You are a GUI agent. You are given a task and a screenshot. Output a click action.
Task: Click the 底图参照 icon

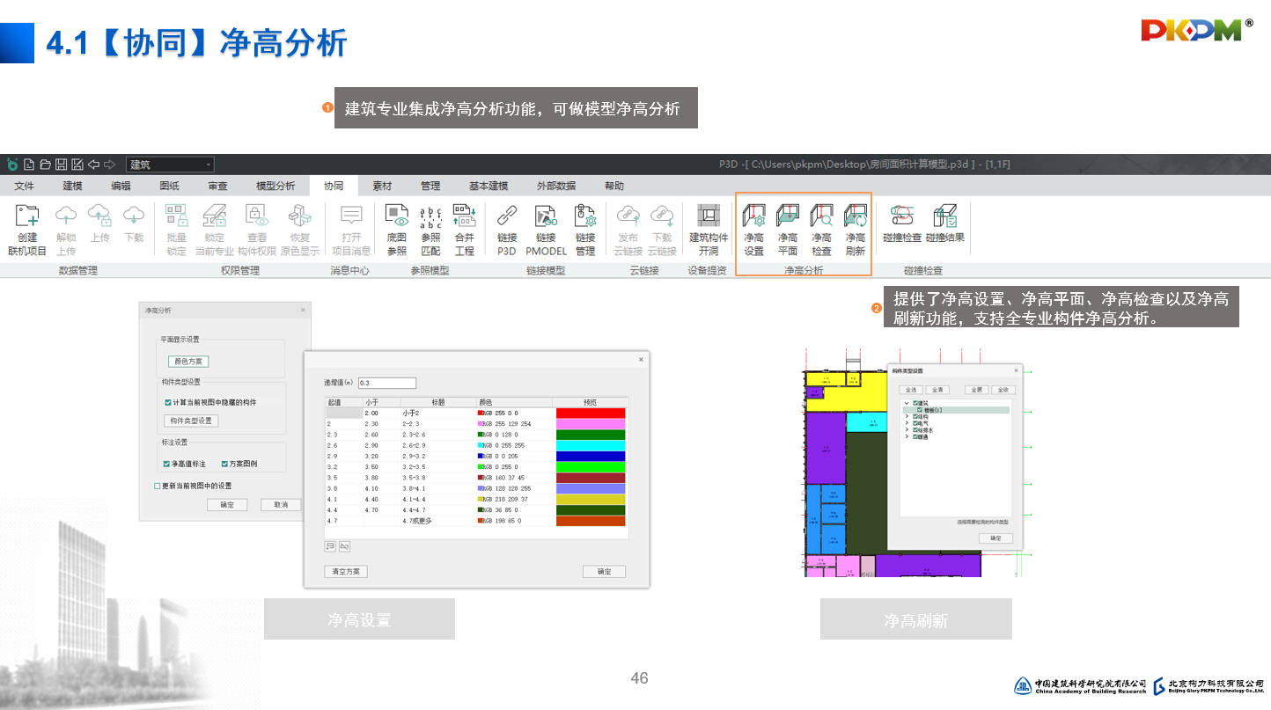pos(397,216)
